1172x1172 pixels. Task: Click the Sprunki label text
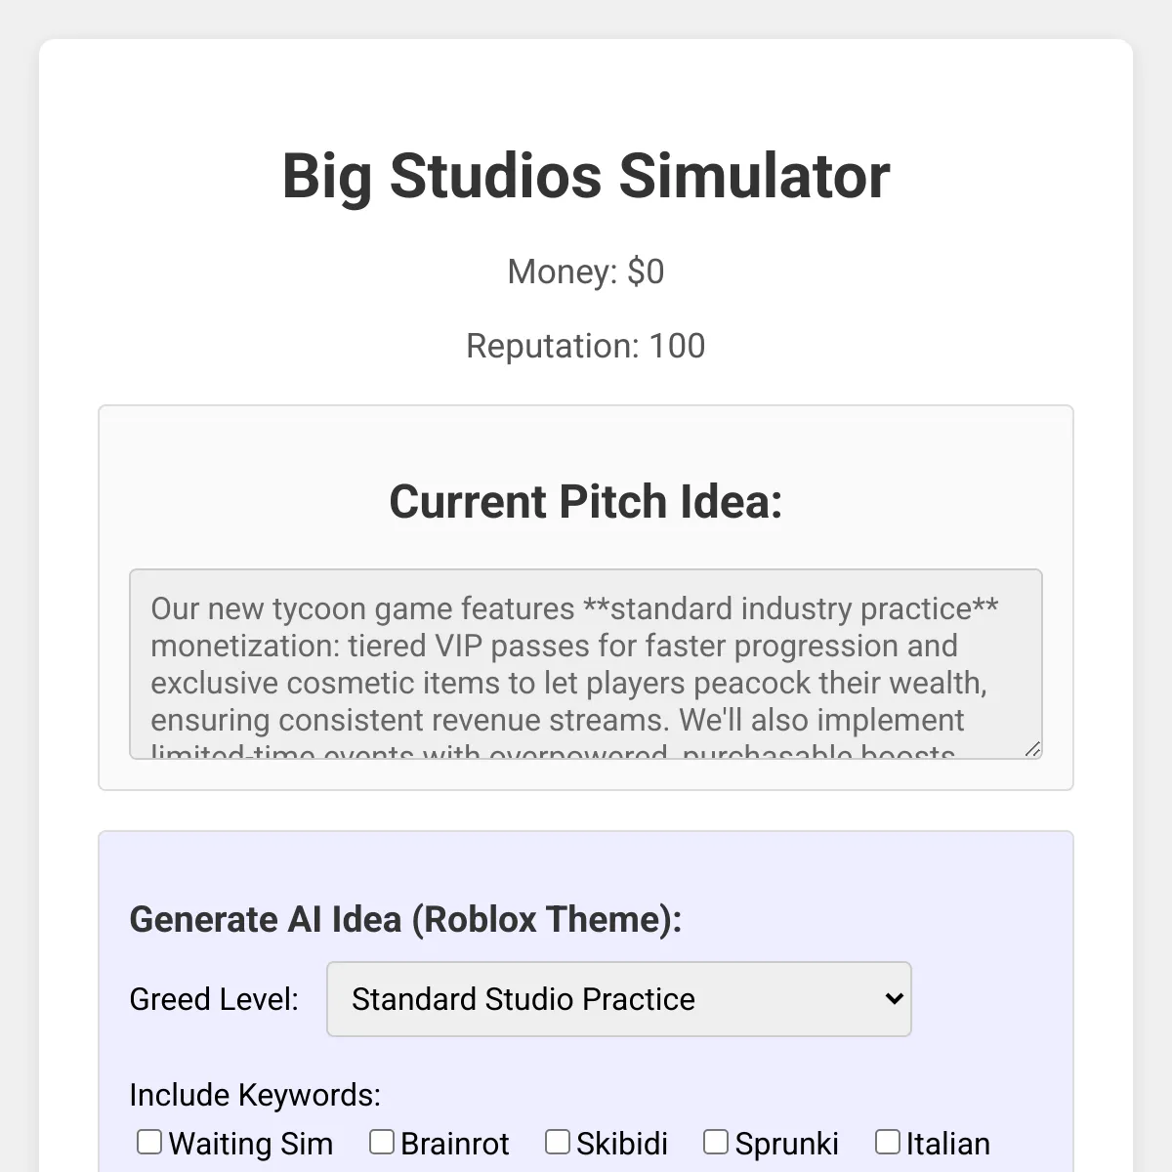(786, 1144)
